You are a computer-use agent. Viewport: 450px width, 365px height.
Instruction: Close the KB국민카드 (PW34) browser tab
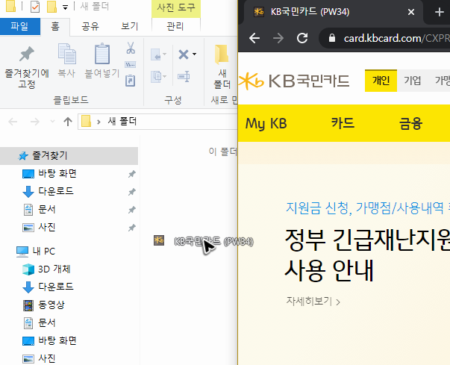pos(411,12)
